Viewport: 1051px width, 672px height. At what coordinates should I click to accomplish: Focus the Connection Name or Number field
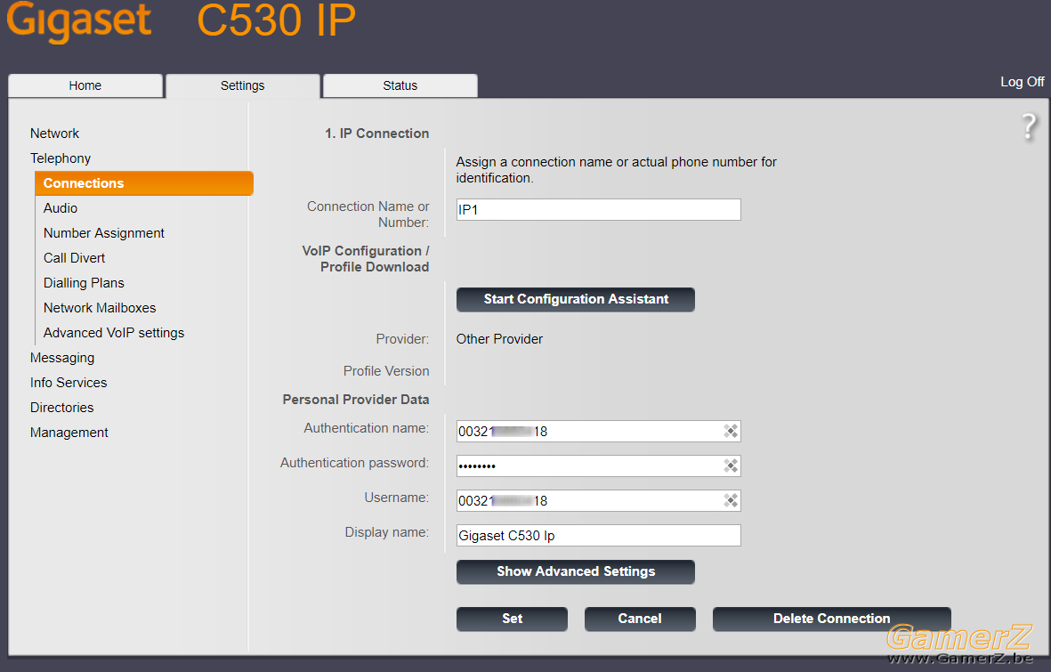pyautogui.click(x=599, y=209)
